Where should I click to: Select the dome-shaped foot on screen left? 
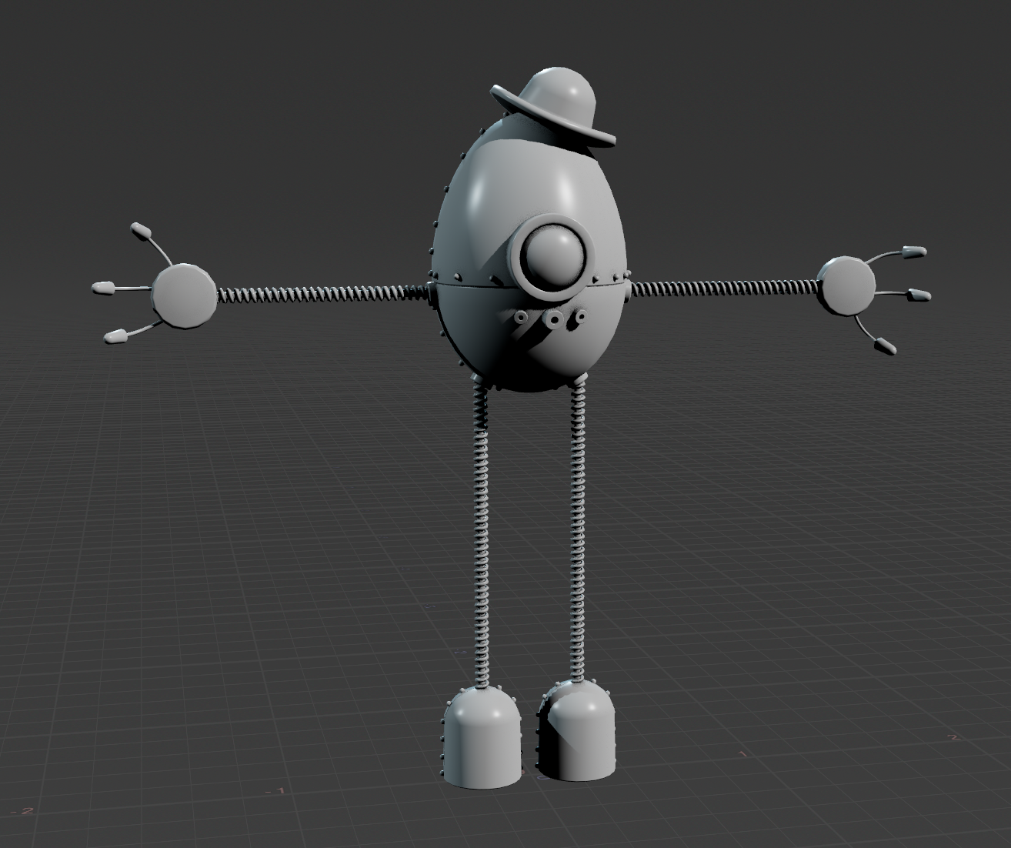pos(482,737)
